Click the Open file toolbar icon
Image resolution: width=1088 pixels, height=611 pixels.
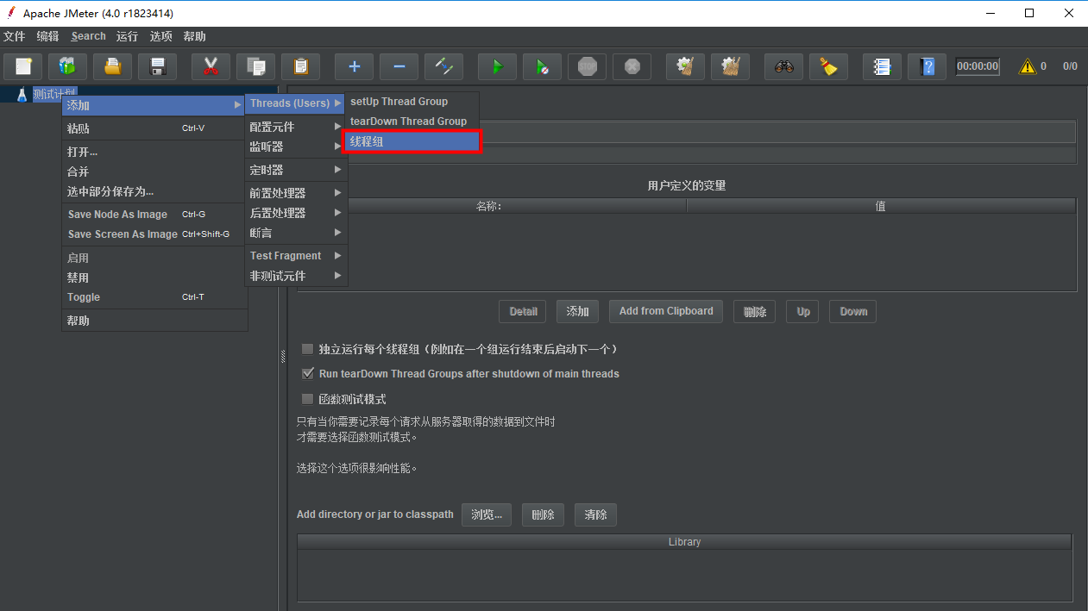[x=112, y=66]
